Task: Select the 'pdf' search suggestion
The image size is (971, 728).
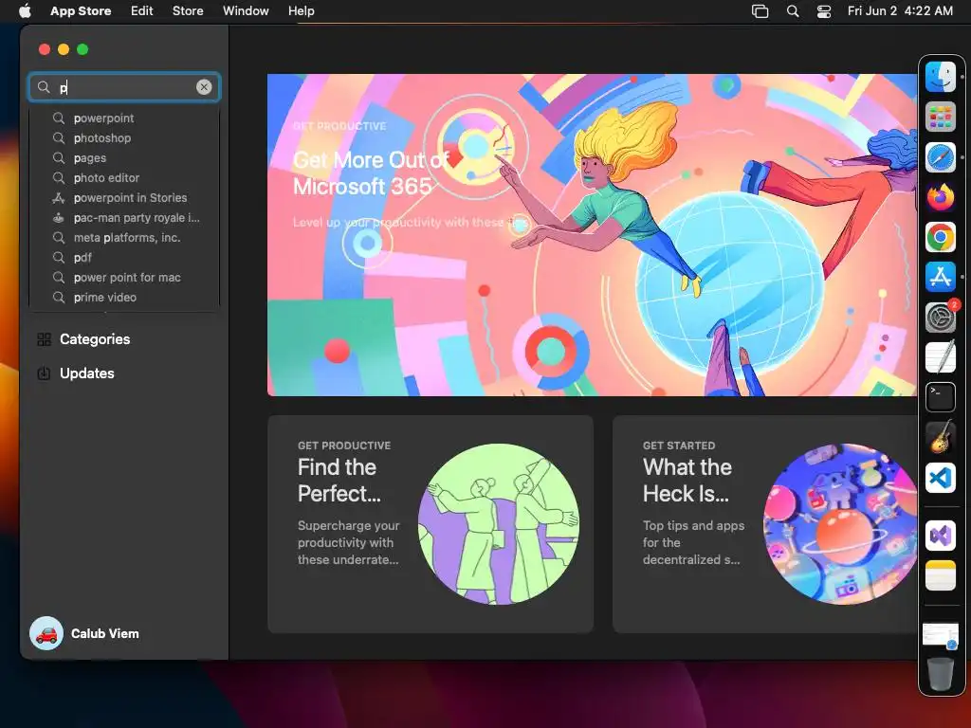Action: pyautogui.click(x=124, y=258)
